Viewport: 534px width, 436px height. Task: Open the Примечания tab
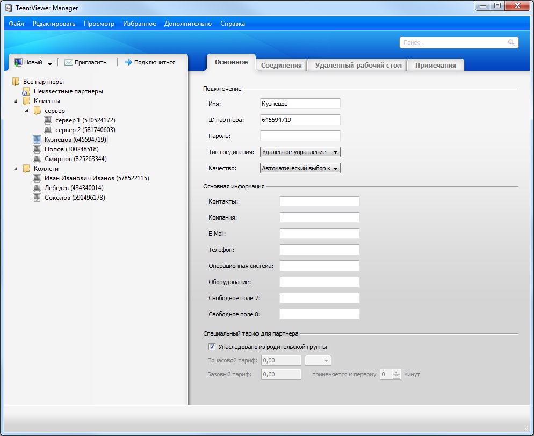tap(435, 66)
